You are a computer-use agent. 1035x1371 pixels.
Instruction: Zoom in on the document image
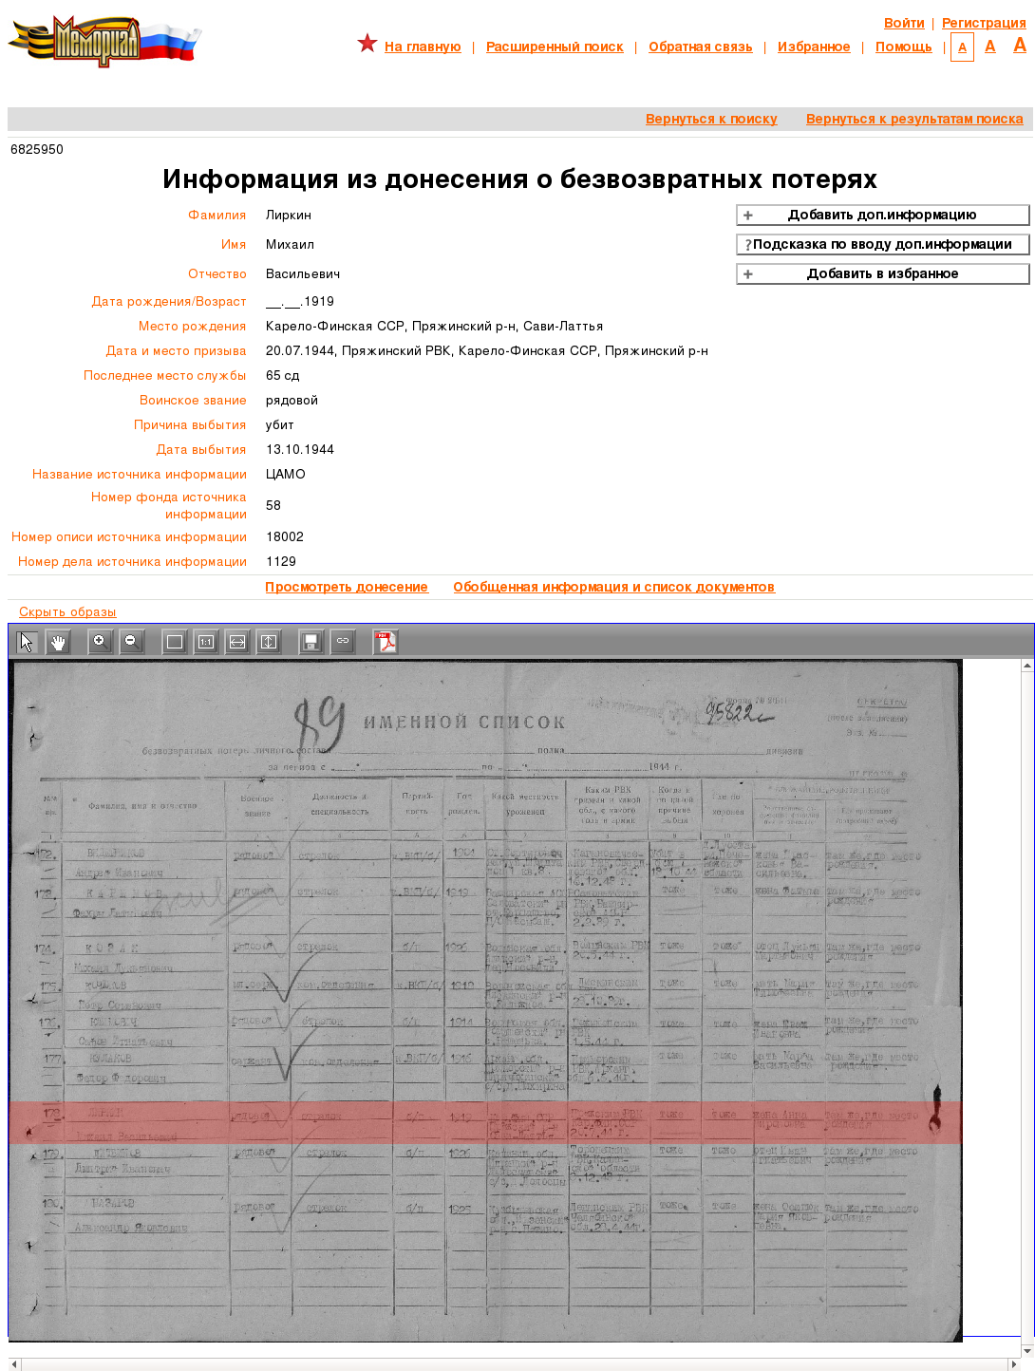point(100,642)
